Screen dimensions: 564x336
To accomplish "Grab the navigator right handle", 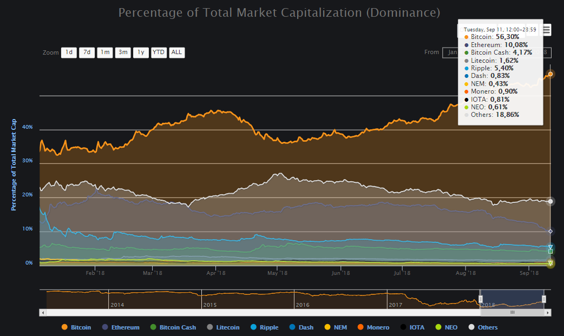I will point(544,299).
